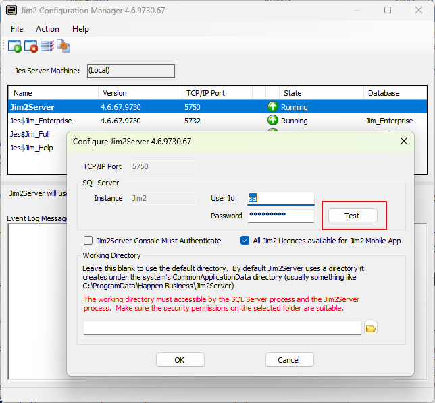Click the User Id input field
The width and height of the screenshot is (435, 403).
click(280, 198)
